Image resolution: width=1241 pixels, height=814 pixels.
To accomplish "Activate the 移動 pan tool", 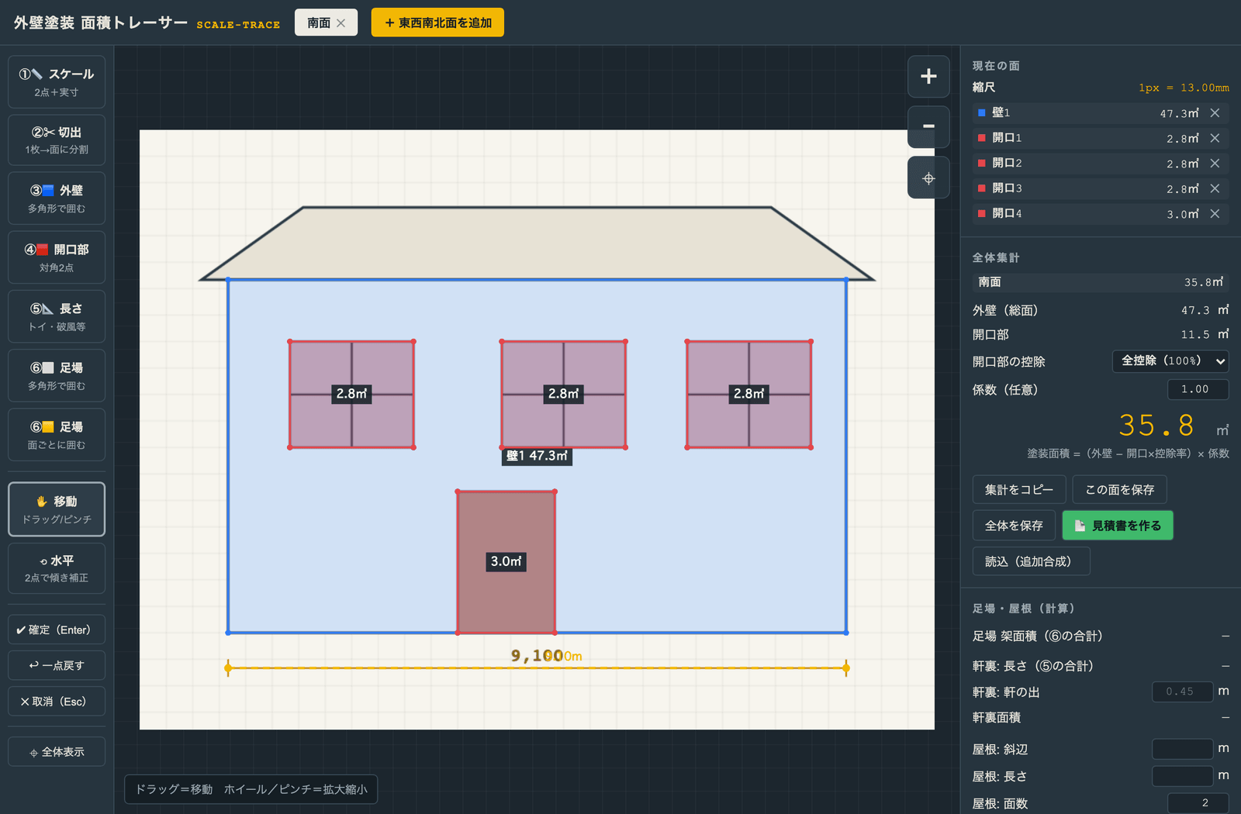I will tap(57, 509).
